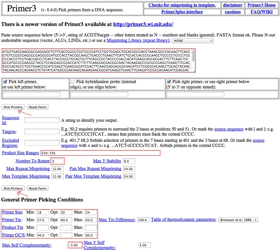Focus the Targets input field
The image size is (280, 250).
tap(42, 132)
